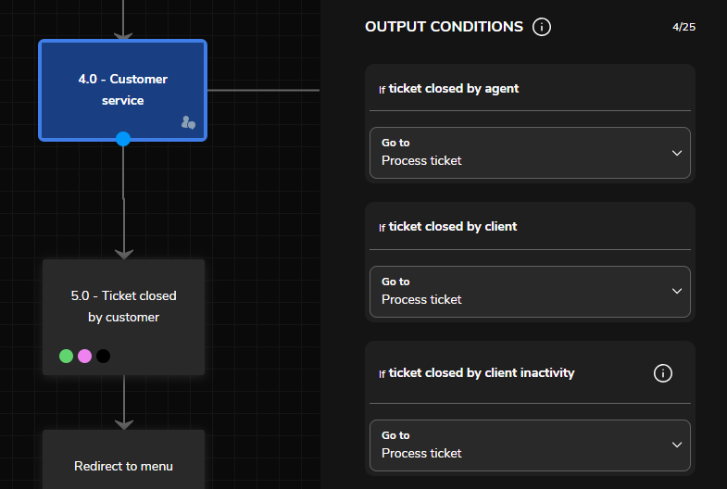727x489 pixels.
Task: Select the pink dot on node 5.0
Action: (x=85, y=356)
